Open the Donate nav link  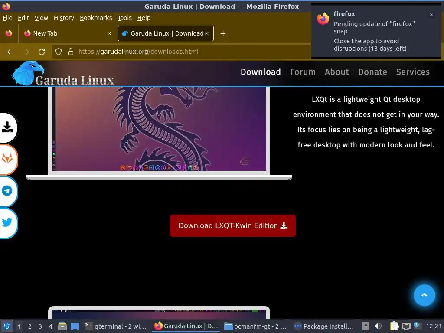[x=372, y=72]
